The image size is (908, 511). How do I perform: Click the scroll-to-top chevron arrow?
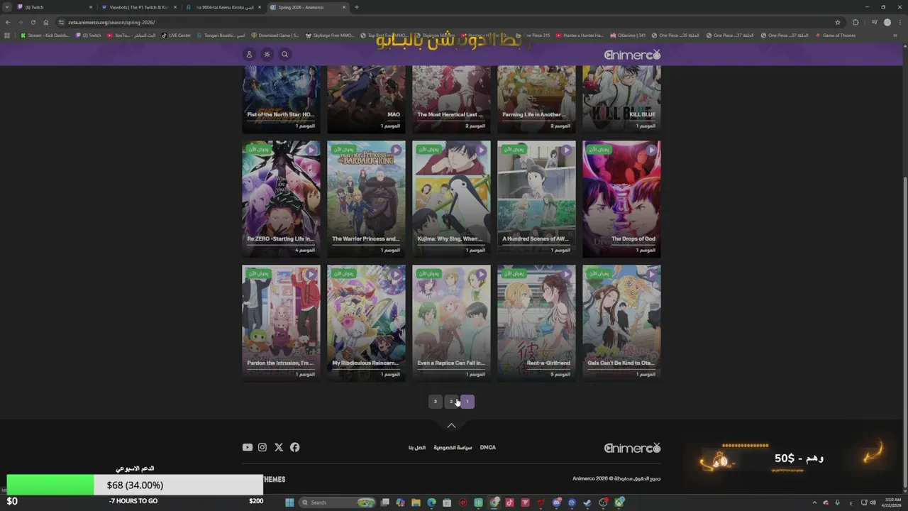(x=451, y=426)
